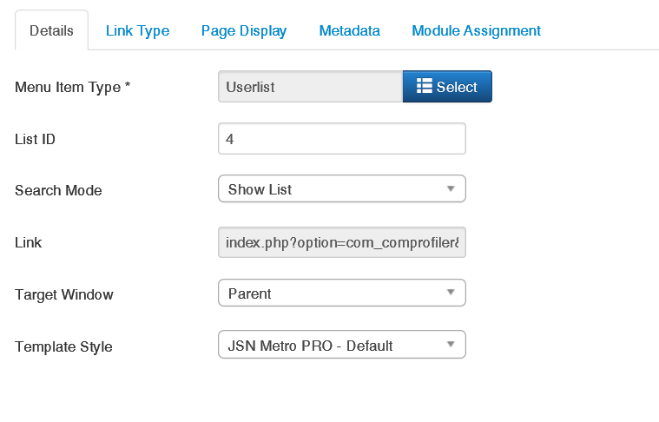Open the Link Type tab
This screenshot has width=659, height=422.
tap(137, 30)
